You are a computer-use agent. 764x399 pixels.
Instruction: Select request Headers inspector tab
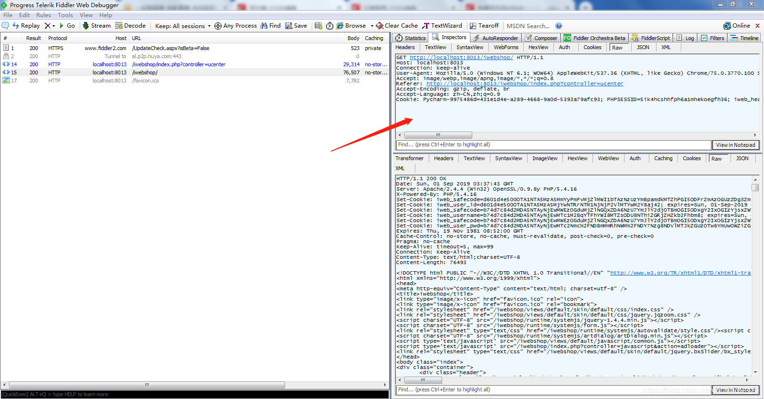405,47
